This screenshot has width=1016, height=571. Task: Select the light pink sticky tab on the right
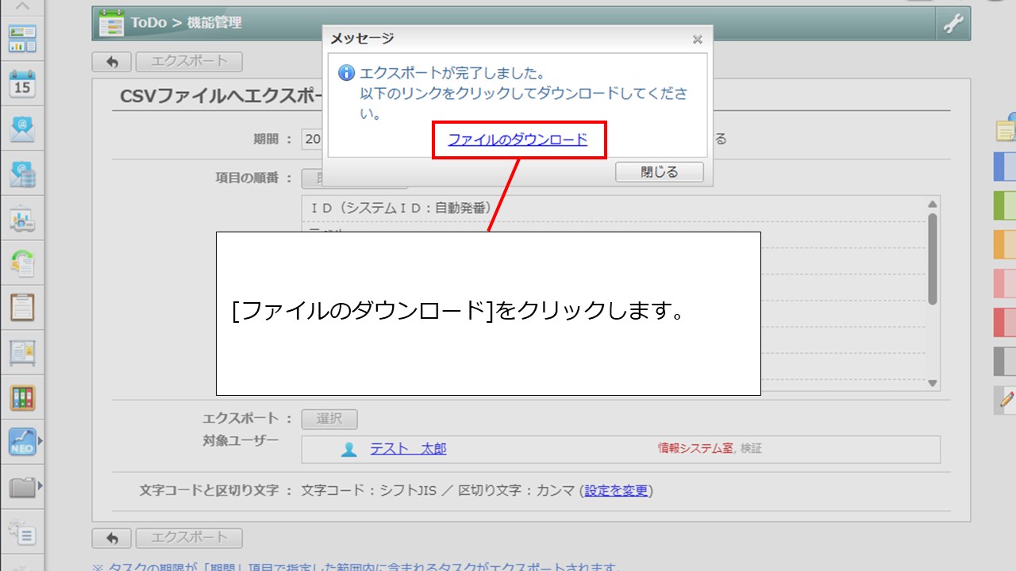[x=1006, y=283]
